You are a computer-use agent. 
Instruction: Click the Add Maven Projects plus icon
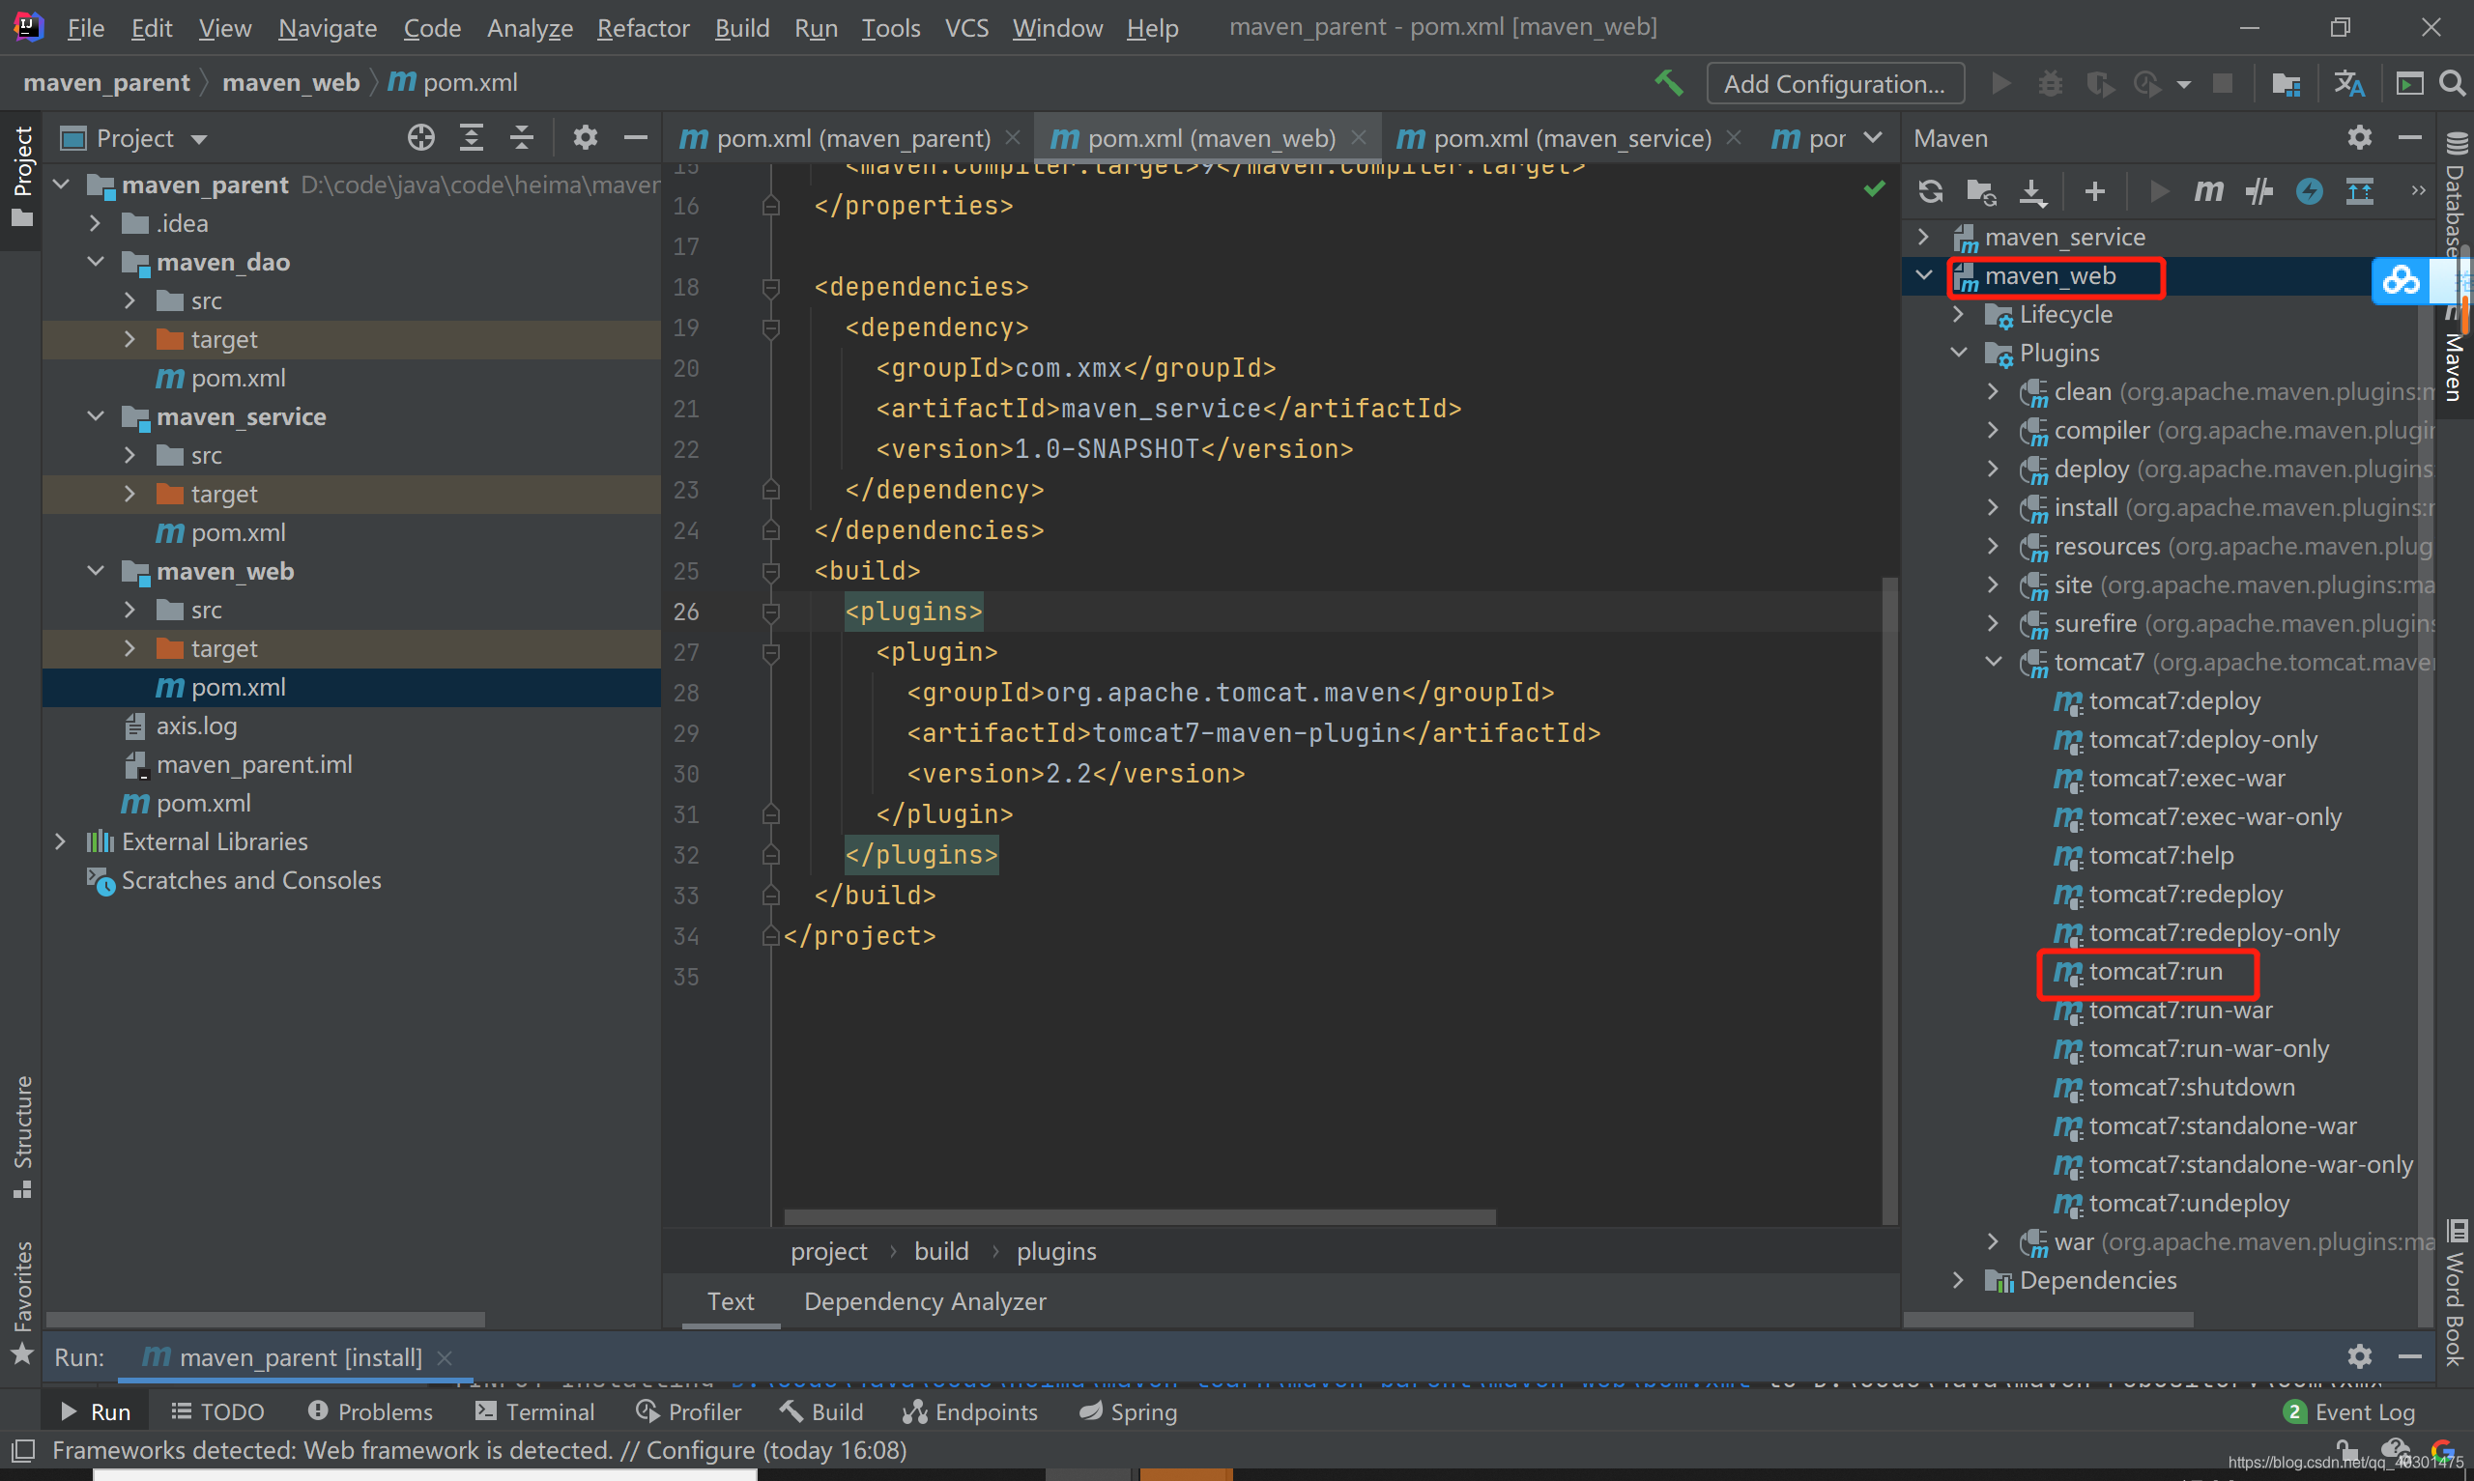(2095, 190)
